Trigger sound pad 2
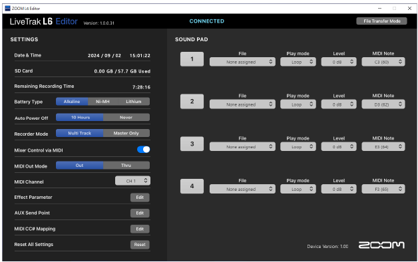Screen dimensions: 418x262 tap(192, 102)
